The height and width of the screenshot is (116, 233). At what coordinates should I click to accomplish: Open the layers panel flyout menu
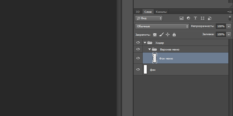(x=230, y=12)
